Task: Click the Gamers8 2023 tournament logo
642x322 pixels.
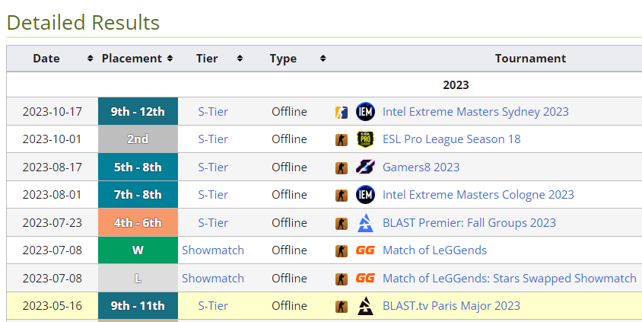Action: (x=365, y=167)
